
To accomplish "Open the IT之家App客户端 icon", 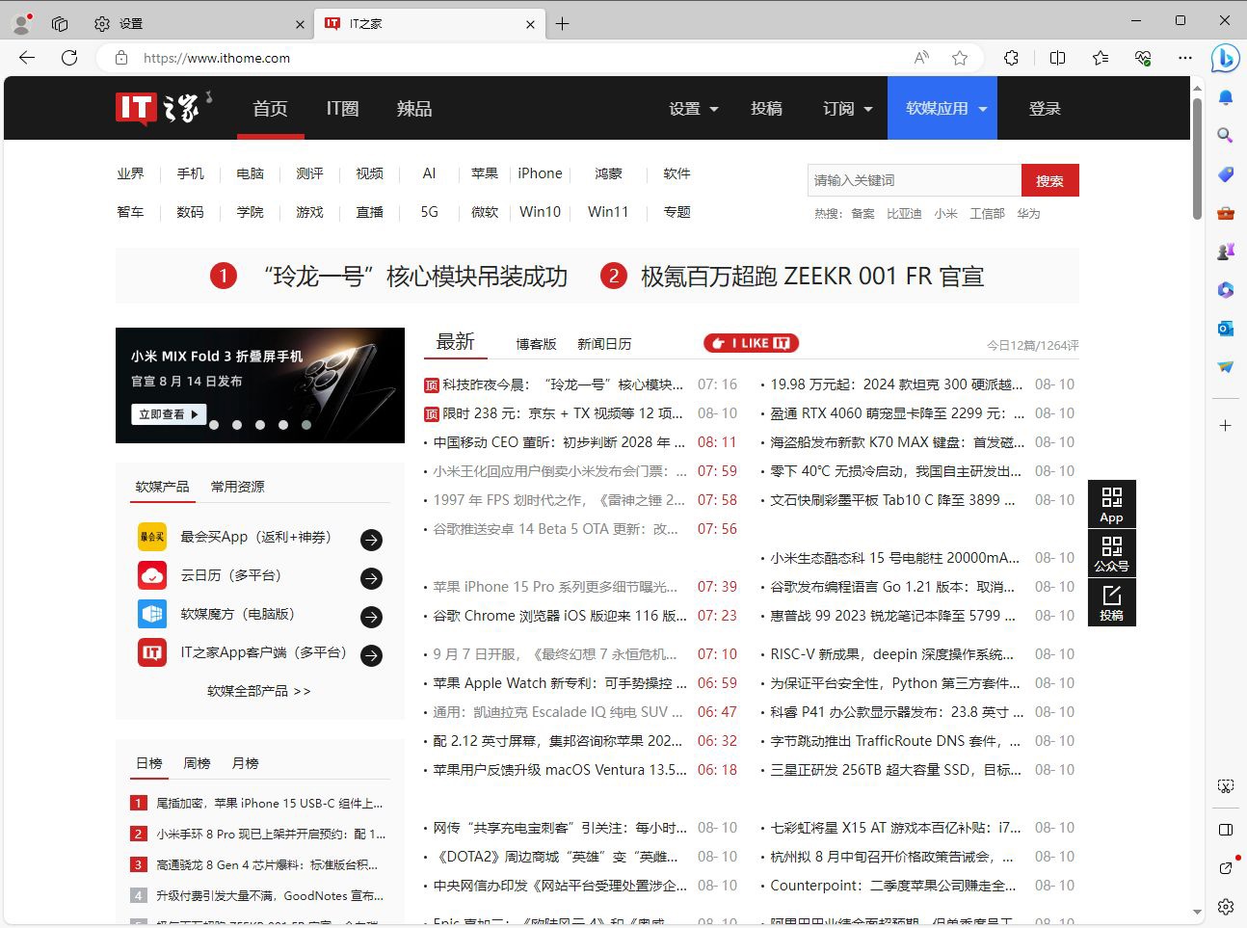I will (151, 654).
